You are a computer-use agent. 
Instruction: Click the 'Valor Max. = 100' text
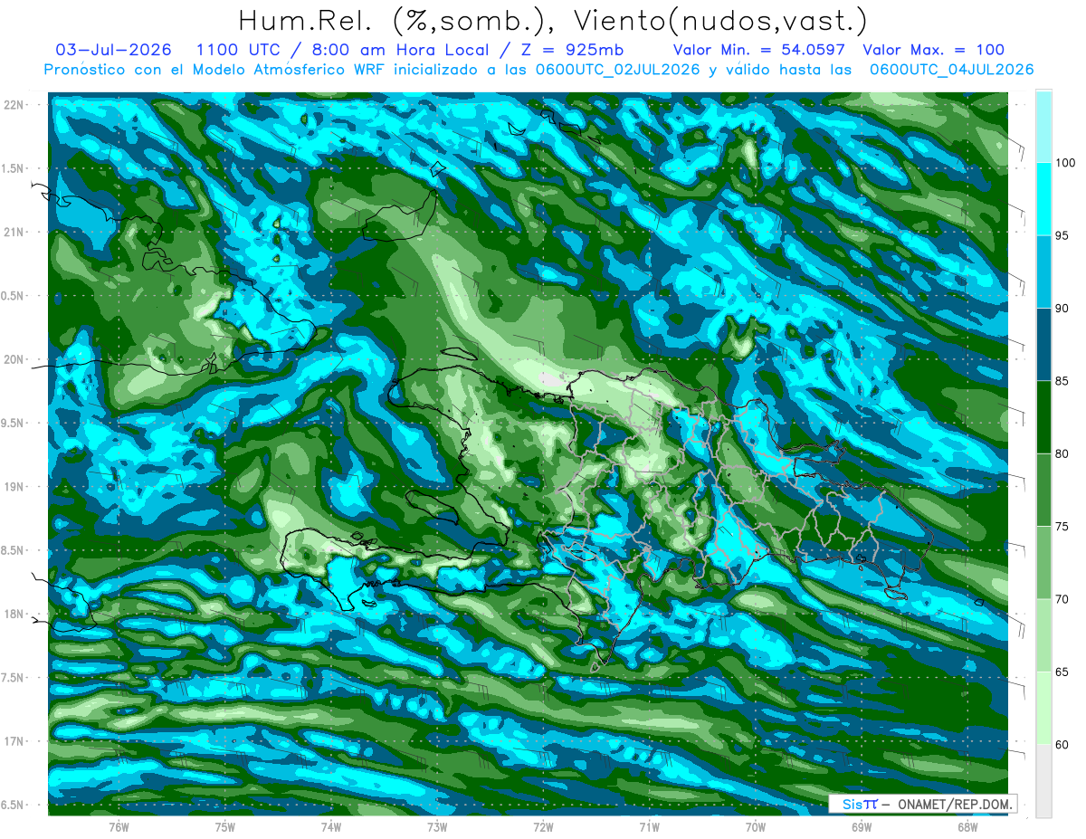[934, 50]
